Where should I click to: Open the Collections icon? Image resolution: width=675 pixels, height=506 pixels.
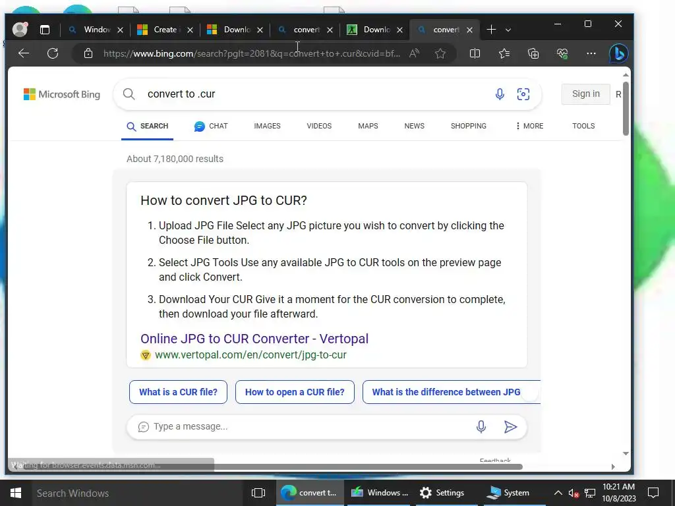point(533,53)
